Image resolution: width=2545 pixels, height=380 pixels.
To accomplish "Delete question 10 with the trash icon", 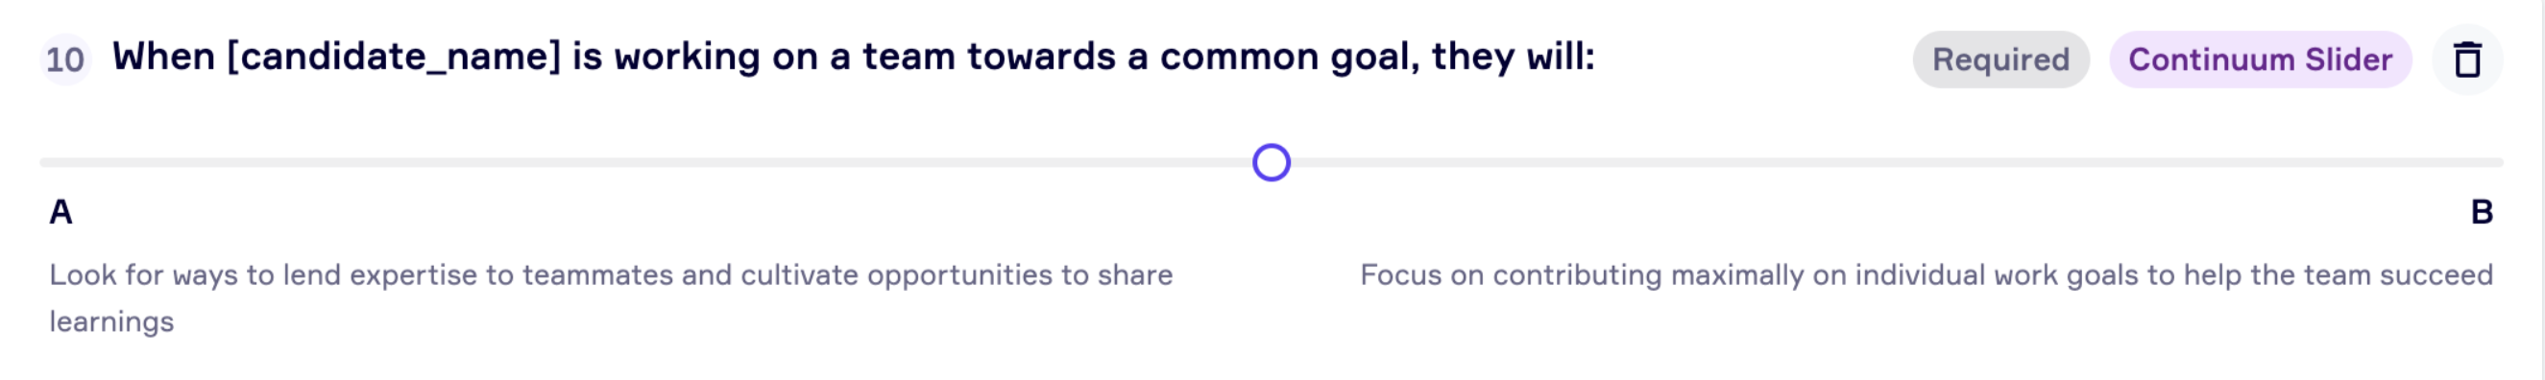I will [x=2467, y=59].
